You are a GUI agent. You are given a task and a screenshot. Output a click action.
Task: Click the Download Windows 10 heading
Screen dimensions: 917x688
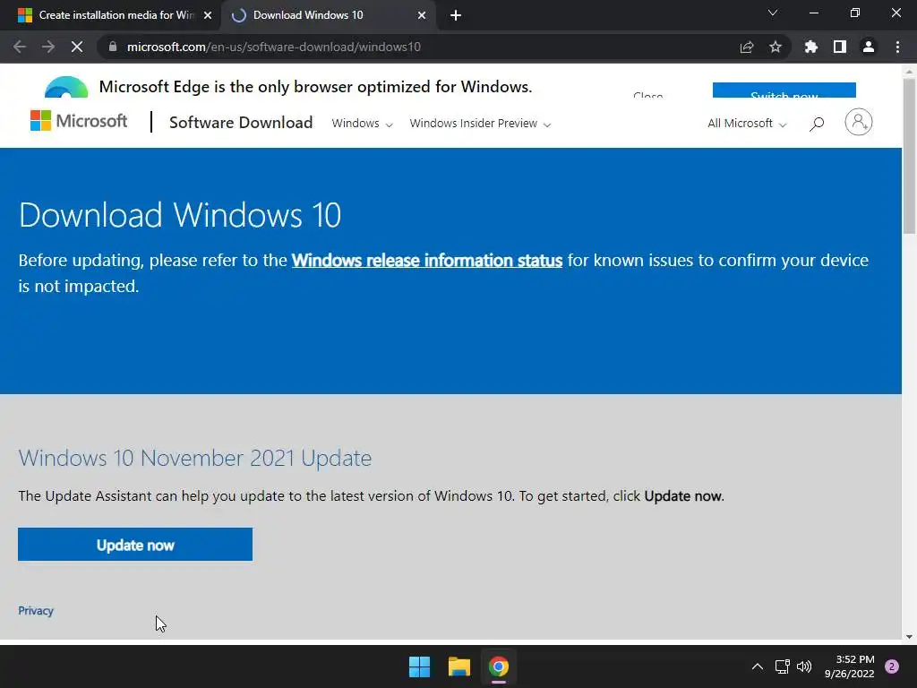click(x=180, y=215)
